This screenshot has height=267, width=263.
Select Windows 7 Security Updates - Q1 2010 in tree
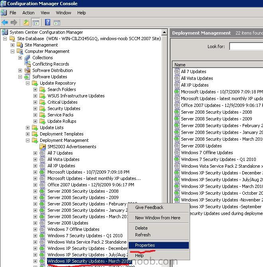[x=85, y=236]
